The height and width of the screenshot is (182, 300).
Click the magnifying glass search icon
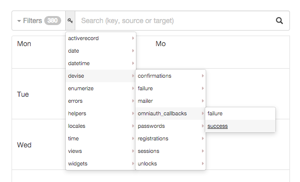point(279,21)
